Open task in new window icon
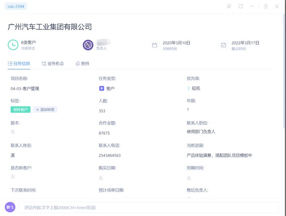 click(241, 6)
